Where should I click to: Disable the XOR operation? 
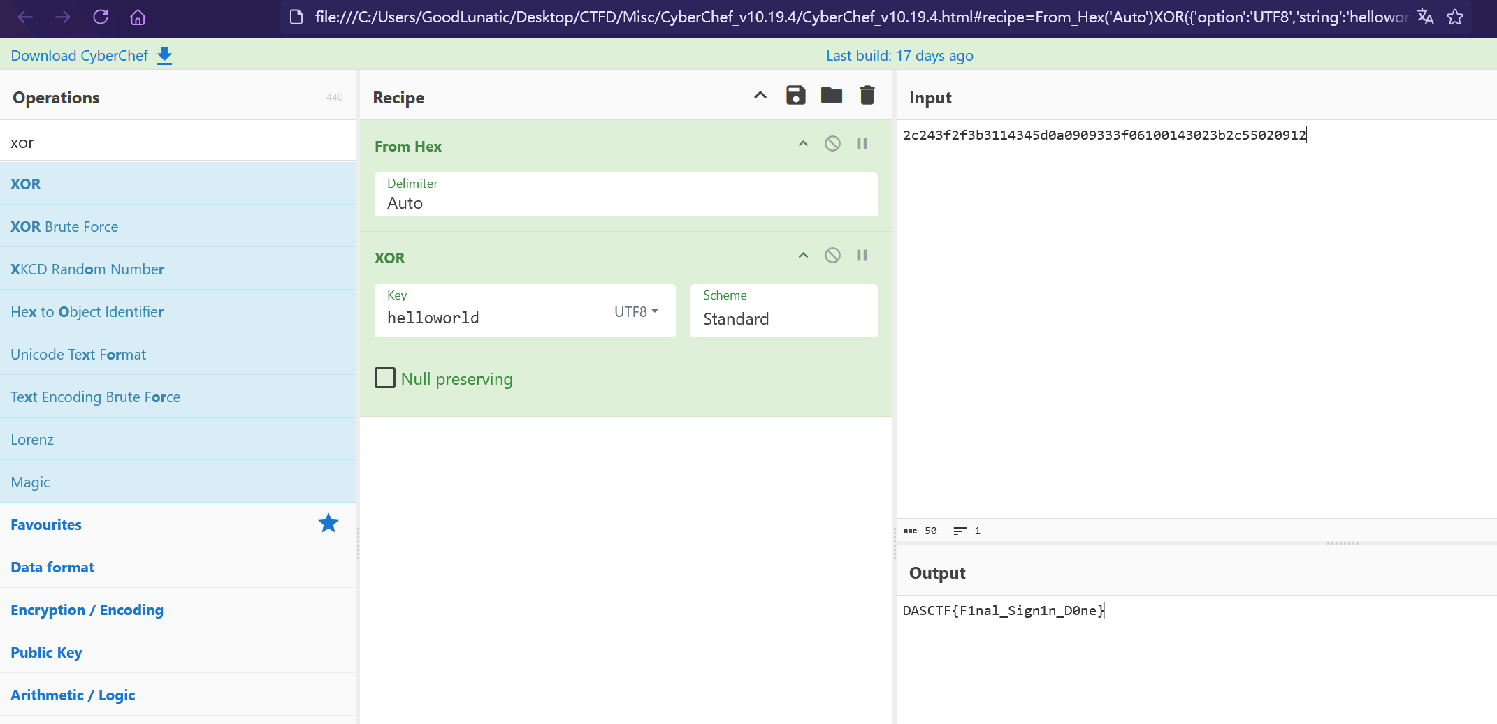click(x=832, y=256)
